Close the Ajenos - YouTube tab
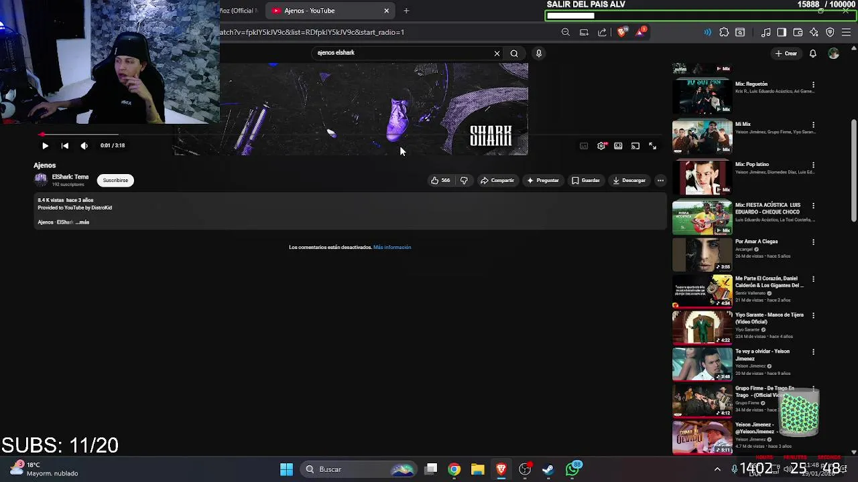 [x=386, y=11]
